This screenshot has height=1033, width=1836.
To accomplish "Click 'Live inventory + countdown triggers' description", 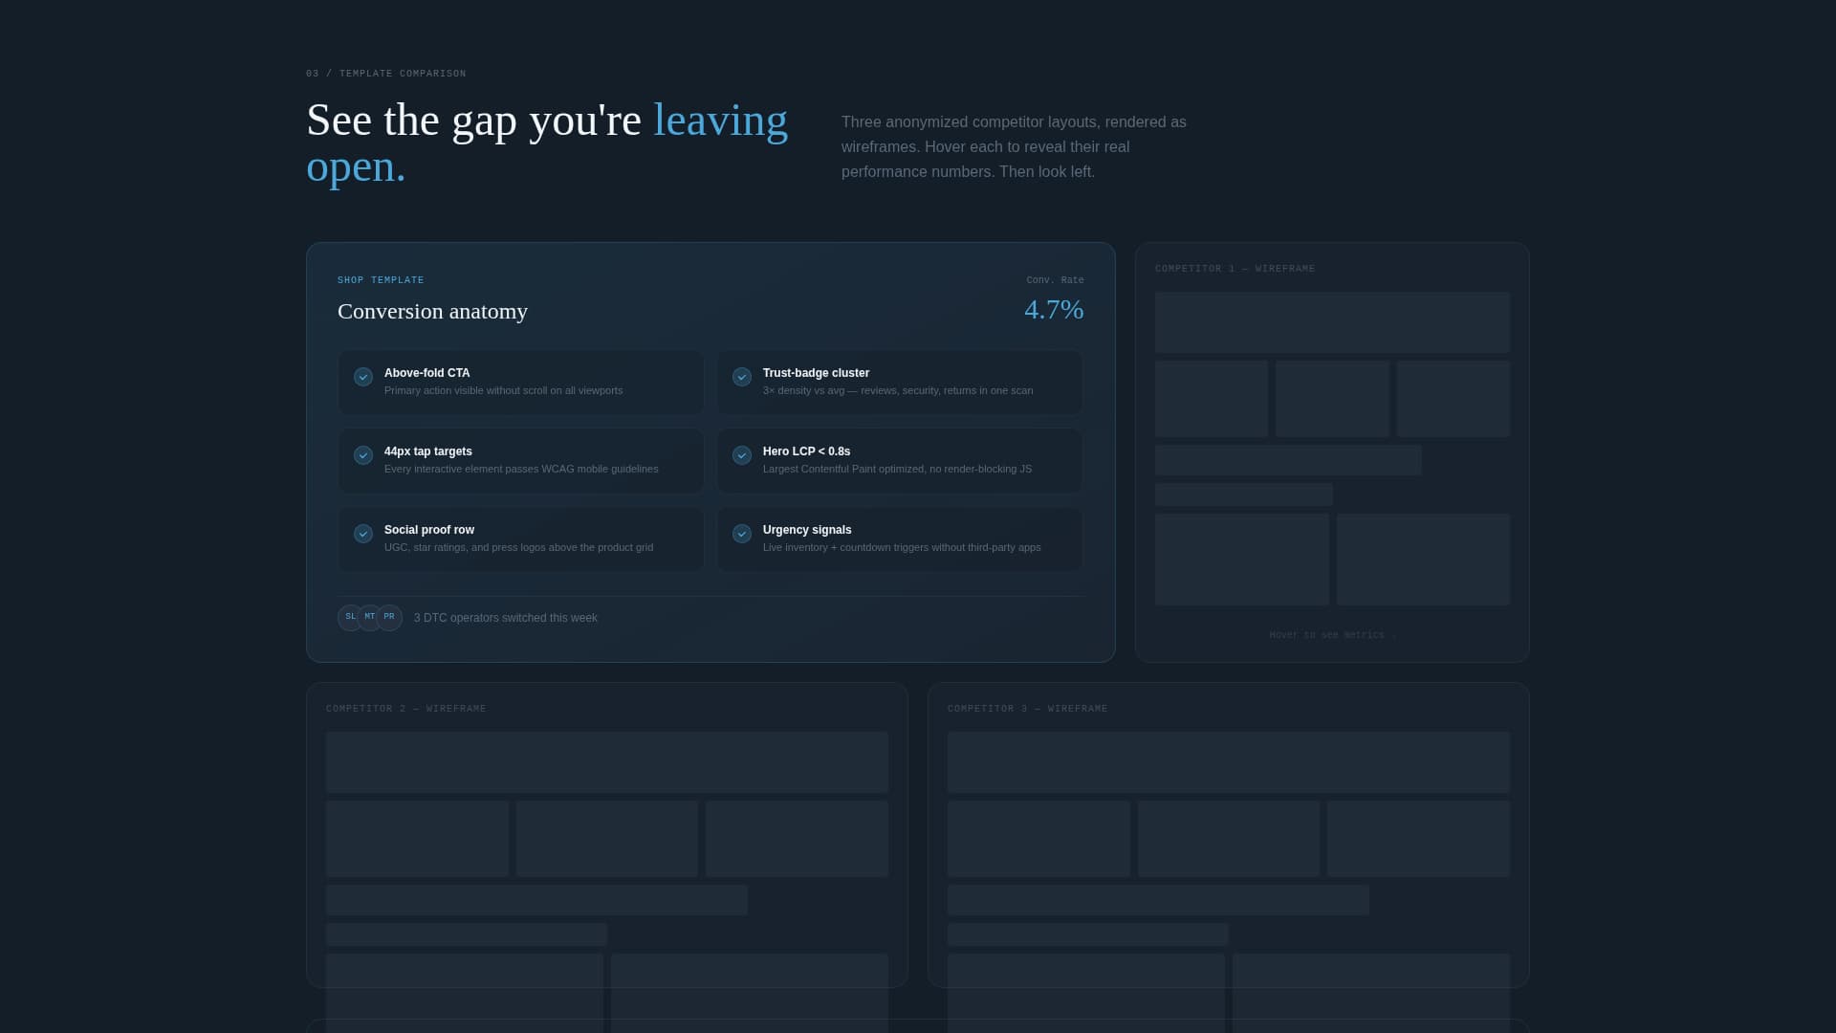I will 902,547.
